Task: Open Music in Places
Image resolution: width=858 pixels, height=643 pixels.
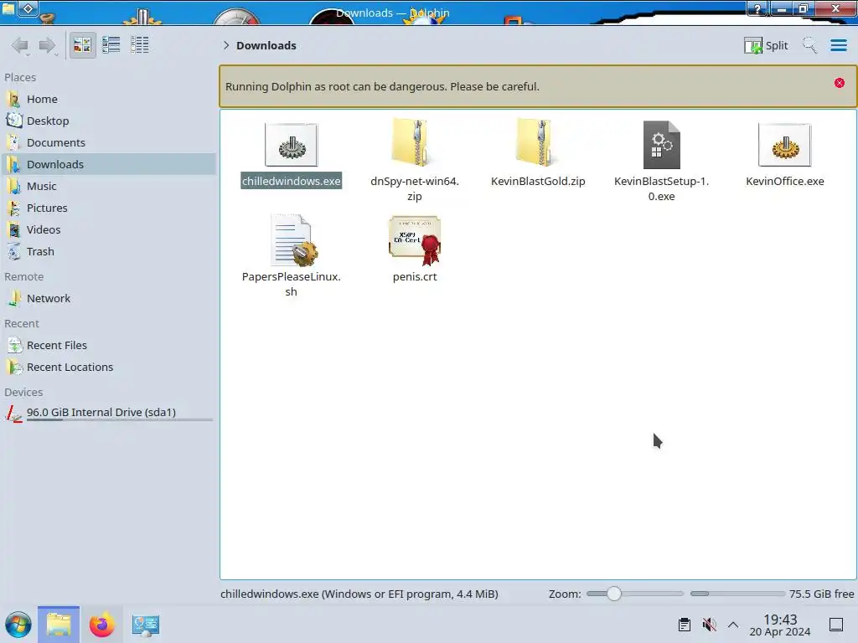Action: tap(108, 187)
